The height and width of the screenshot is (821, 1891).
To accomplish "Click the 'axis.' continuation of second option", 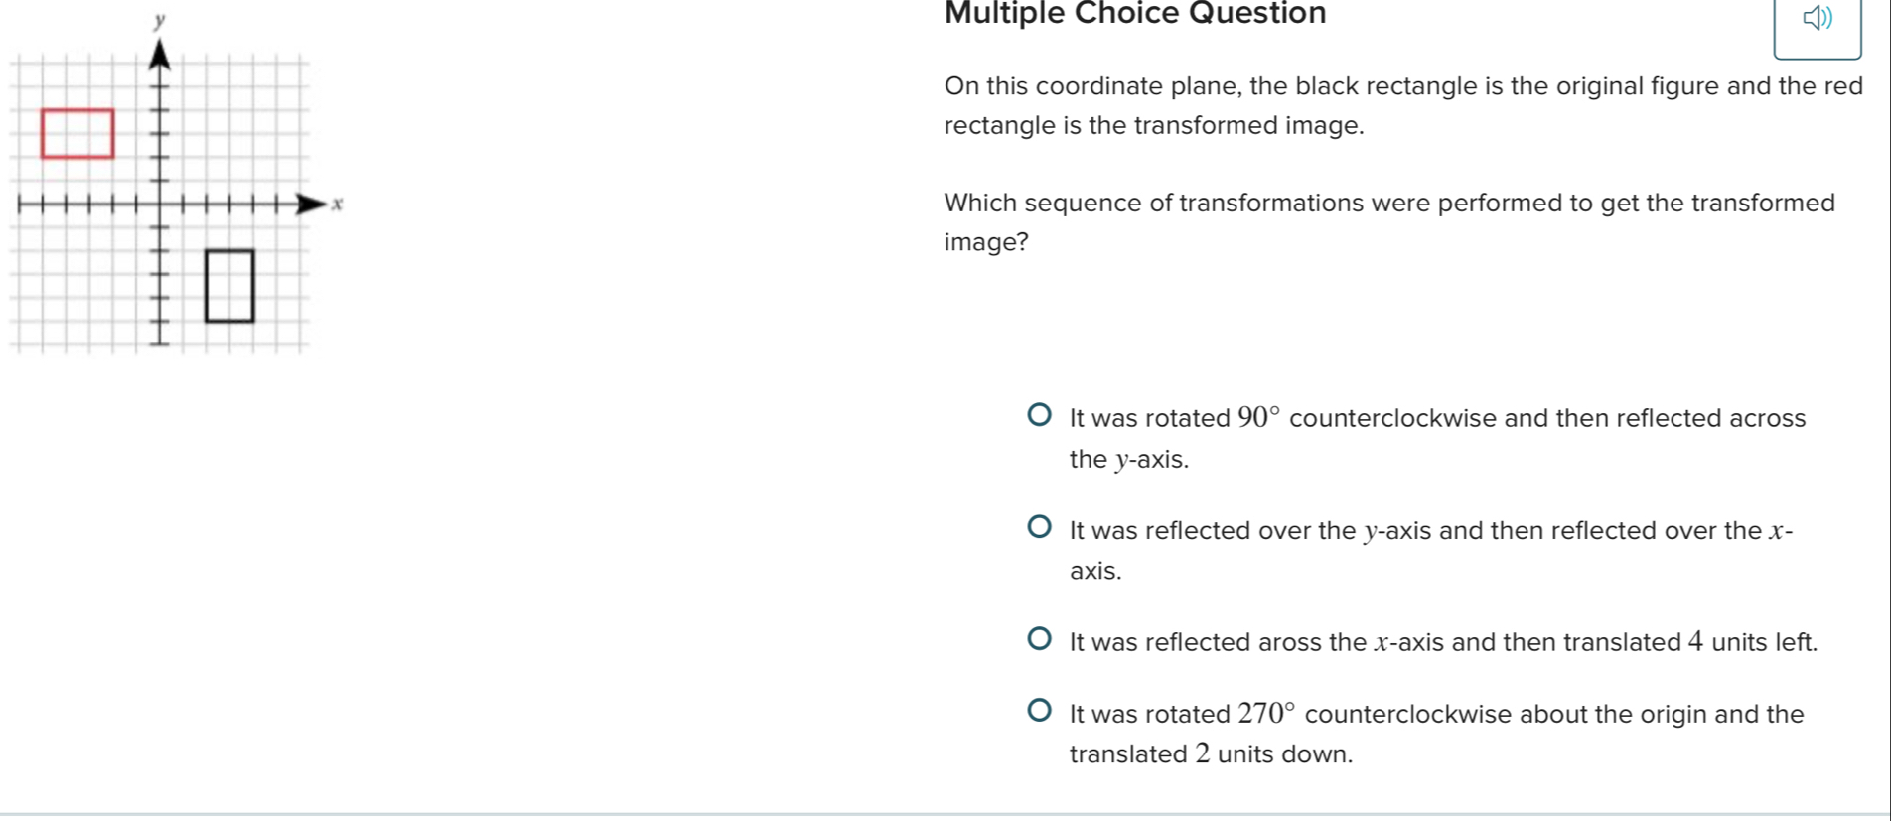I will point(1095,571).
